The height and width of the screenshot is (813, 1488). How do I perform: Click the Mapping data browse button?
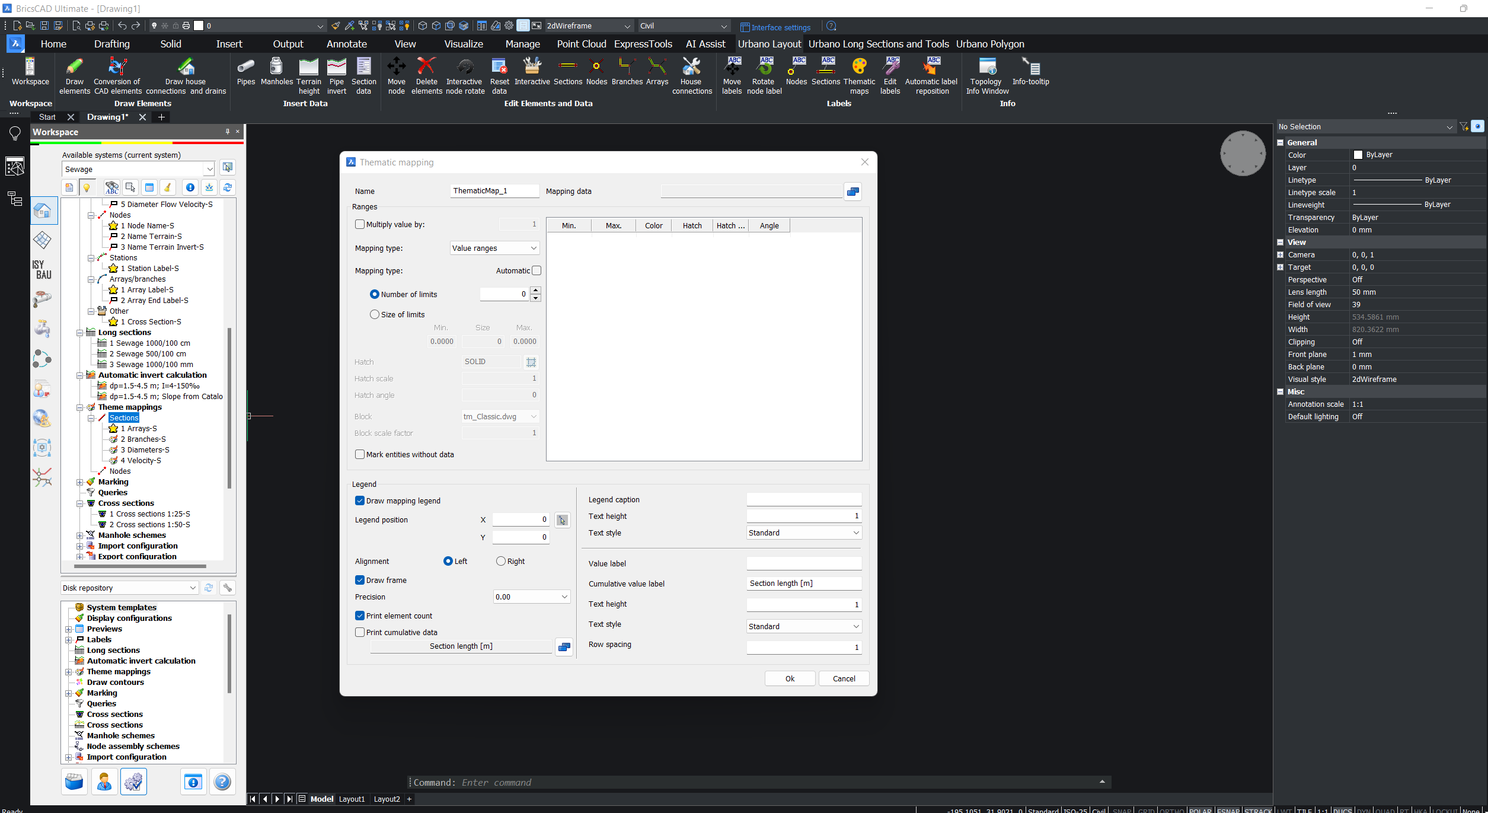pos(852,192)
